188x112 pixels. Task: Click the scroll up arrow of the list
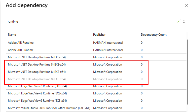click(x=187, y=36)
